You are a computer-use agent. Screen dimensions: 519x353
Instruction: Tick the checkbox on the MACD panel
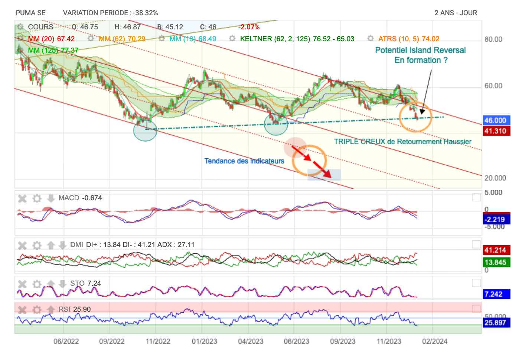476,198
